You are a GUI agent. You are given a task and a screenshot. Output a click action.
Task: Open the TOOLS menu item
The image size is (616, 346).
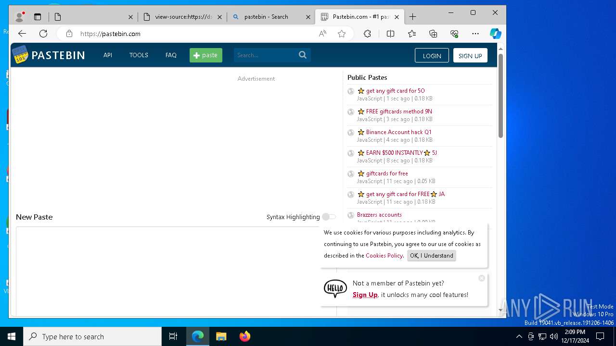pos(139,55)
